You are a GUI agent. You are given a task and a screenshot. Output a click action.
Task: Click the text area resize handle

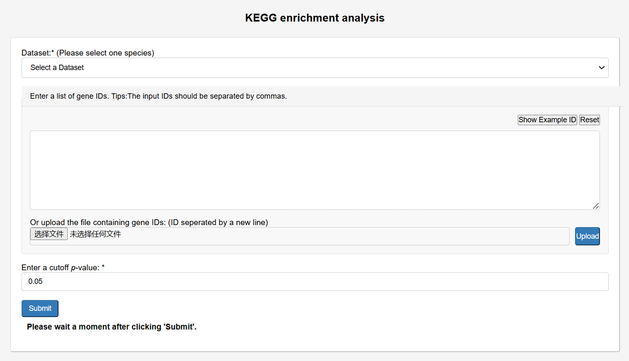pyautogui.click(x=596, y=206)
